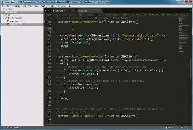Open the Tools menu
The image size is (193, 130).
pos(43,6)
